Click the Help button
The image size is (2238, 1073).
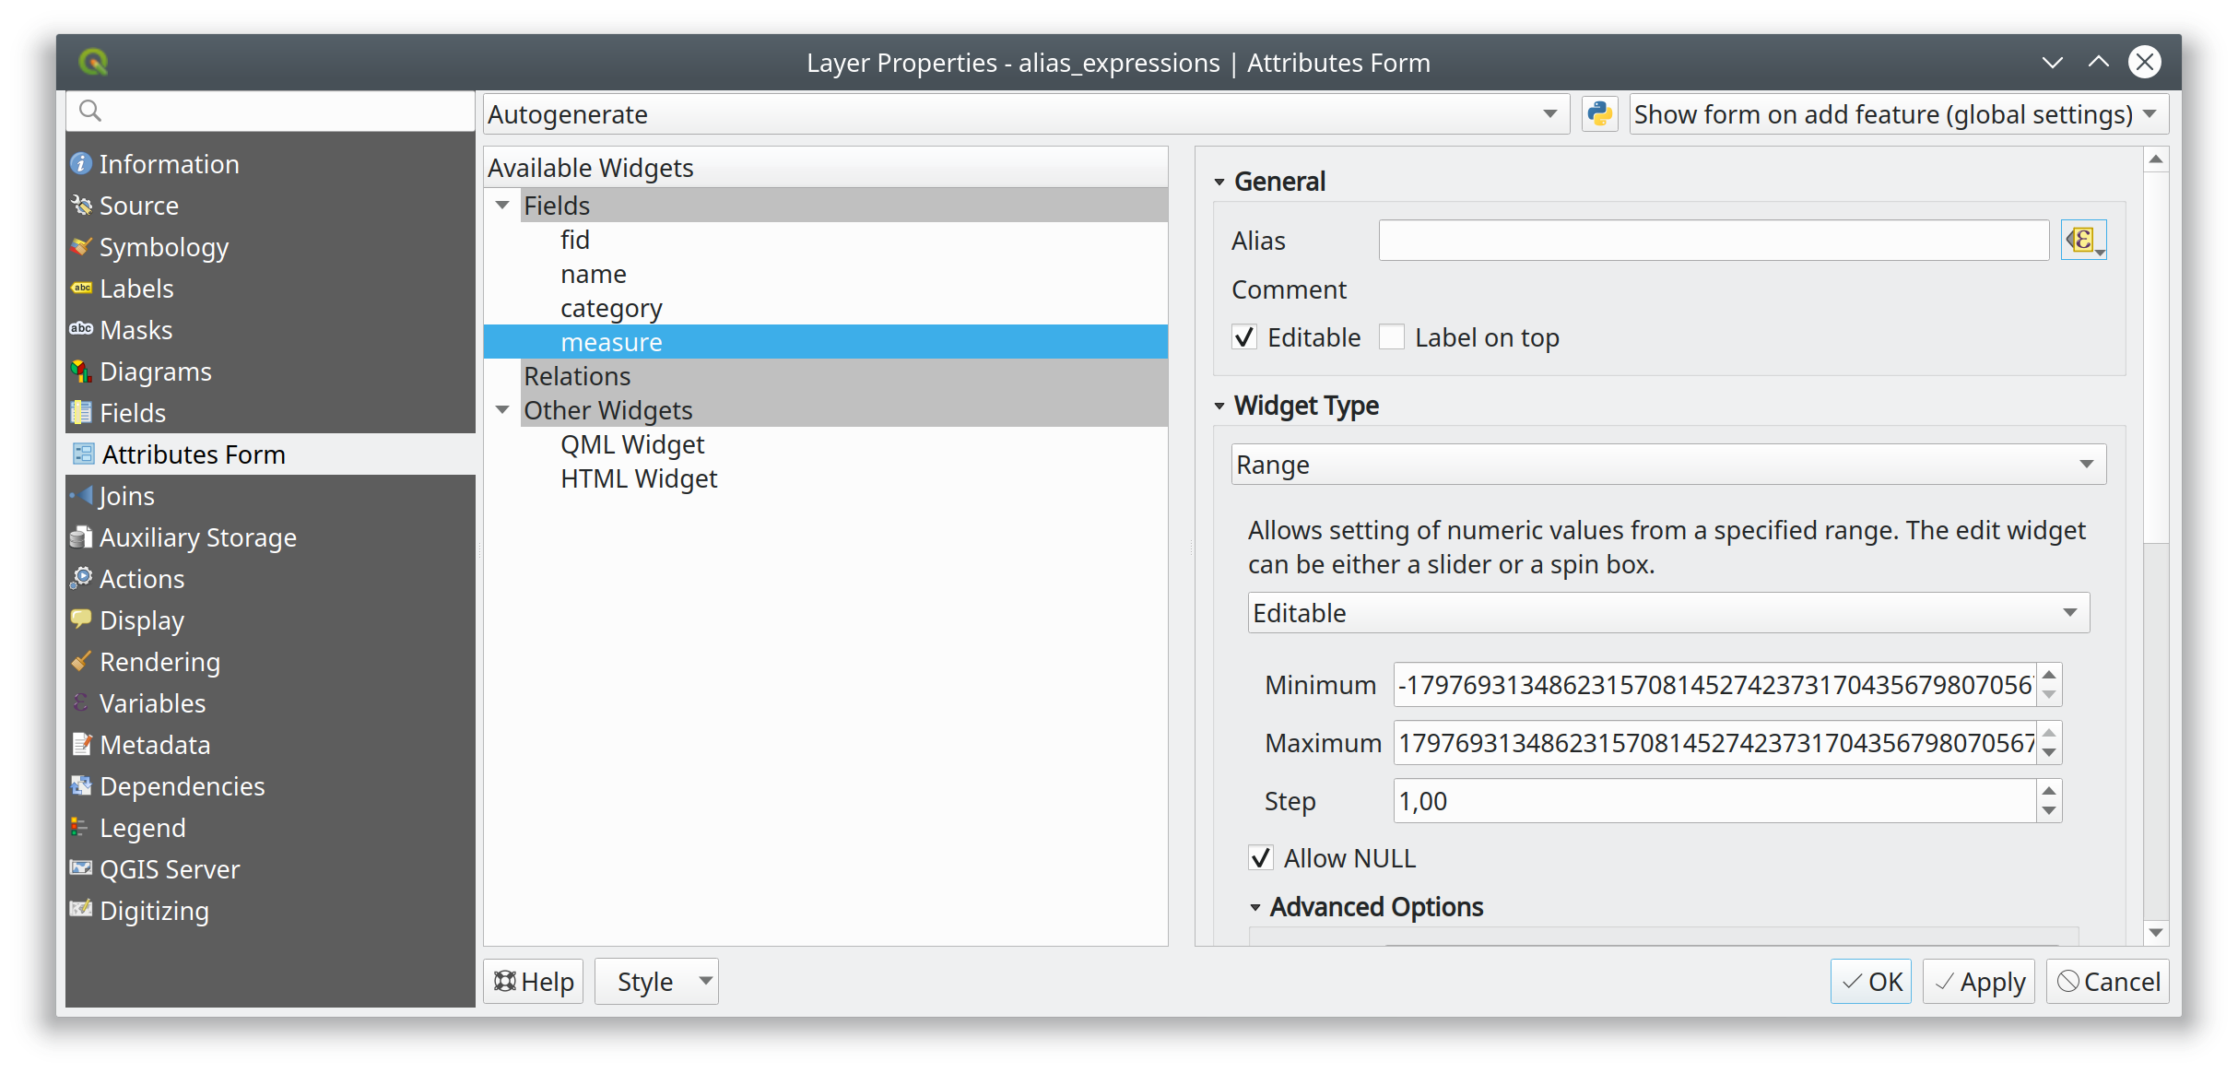pos(534,982)
